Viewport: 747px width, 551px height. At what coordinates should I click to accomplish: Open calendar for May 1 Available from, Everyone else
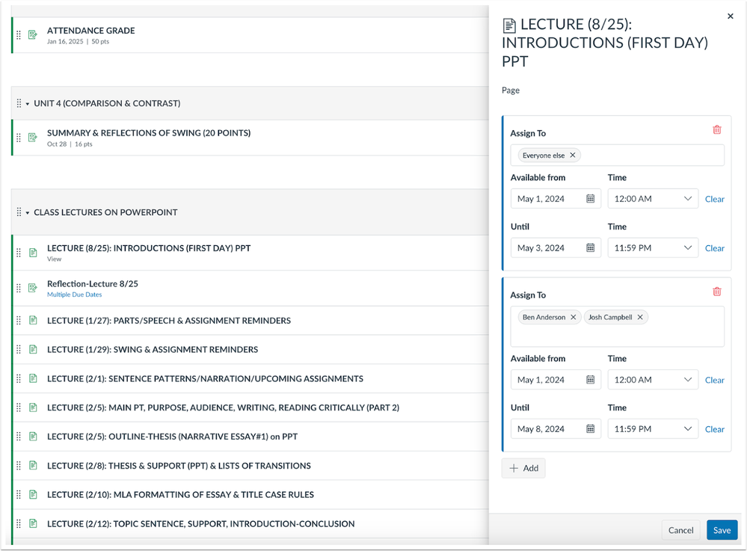[x=590, y=199]
